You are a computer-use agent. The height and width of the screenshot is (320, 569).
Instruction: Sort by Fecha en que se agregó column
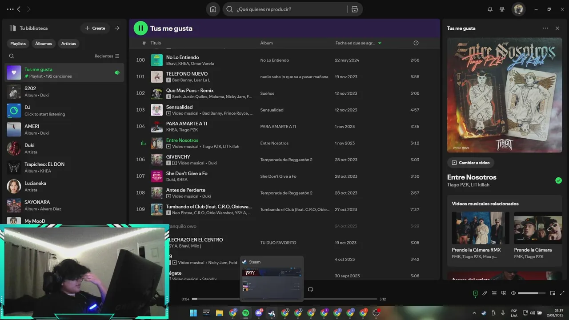358,43
